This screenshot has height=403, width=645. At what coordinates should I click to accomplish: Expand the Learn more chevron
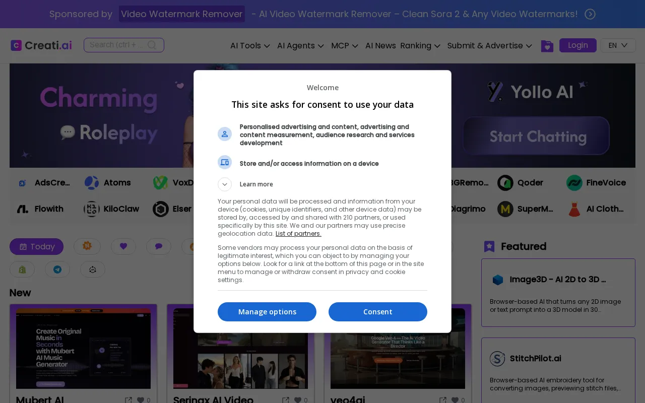point(225,184)
